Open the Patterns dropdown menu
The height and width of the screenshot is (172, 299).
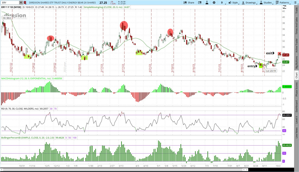coord(283,3)
